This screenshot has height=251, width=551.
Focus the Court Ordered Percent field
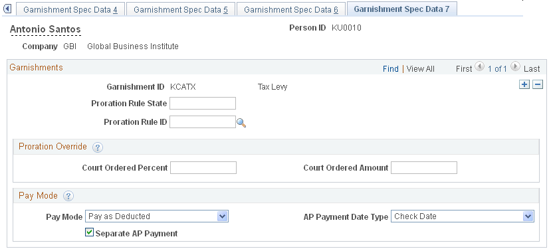[203, 168]
